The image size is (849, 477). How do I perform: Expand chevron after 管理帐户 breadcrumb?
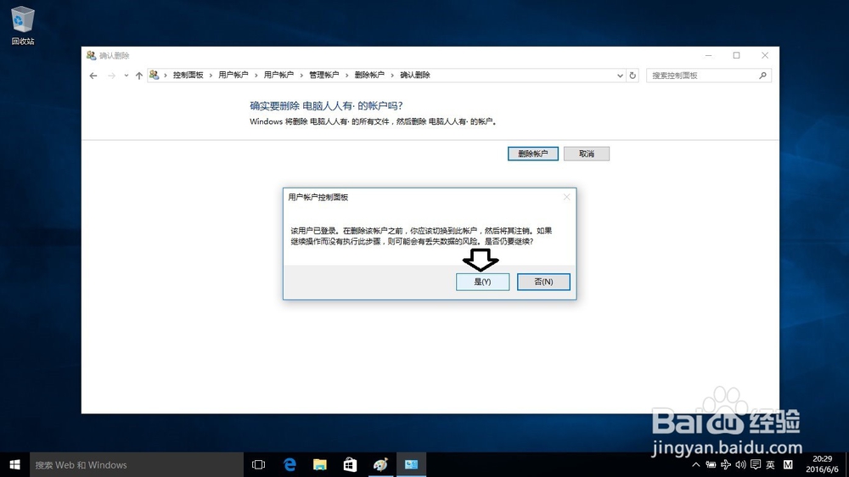click(x=347, y=76)
